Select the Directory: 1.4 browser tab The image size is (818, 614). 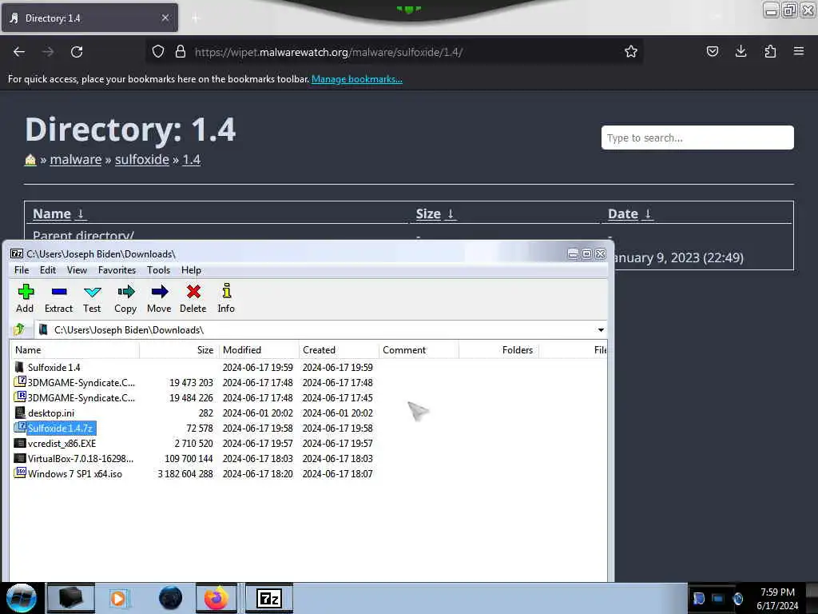point(89,18)
